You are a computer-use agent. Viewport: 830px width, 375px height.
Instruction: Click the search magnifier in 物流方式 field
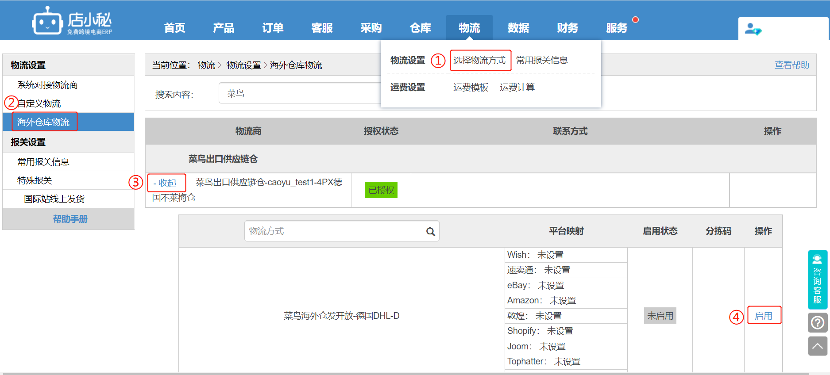pyautogui.click(x=430, y=231)
